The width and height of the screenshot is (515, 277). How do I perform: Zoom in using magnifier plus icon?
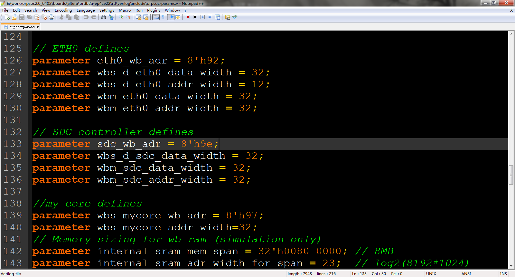tap(121, 17)
